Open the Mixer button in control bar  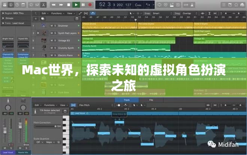click(x=37, y=5)
